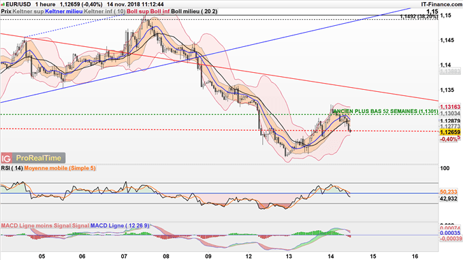The height and width of the screenshot is (260, 463).
Task: Select the Boll sup indicator label
Action: pos(138,11)
